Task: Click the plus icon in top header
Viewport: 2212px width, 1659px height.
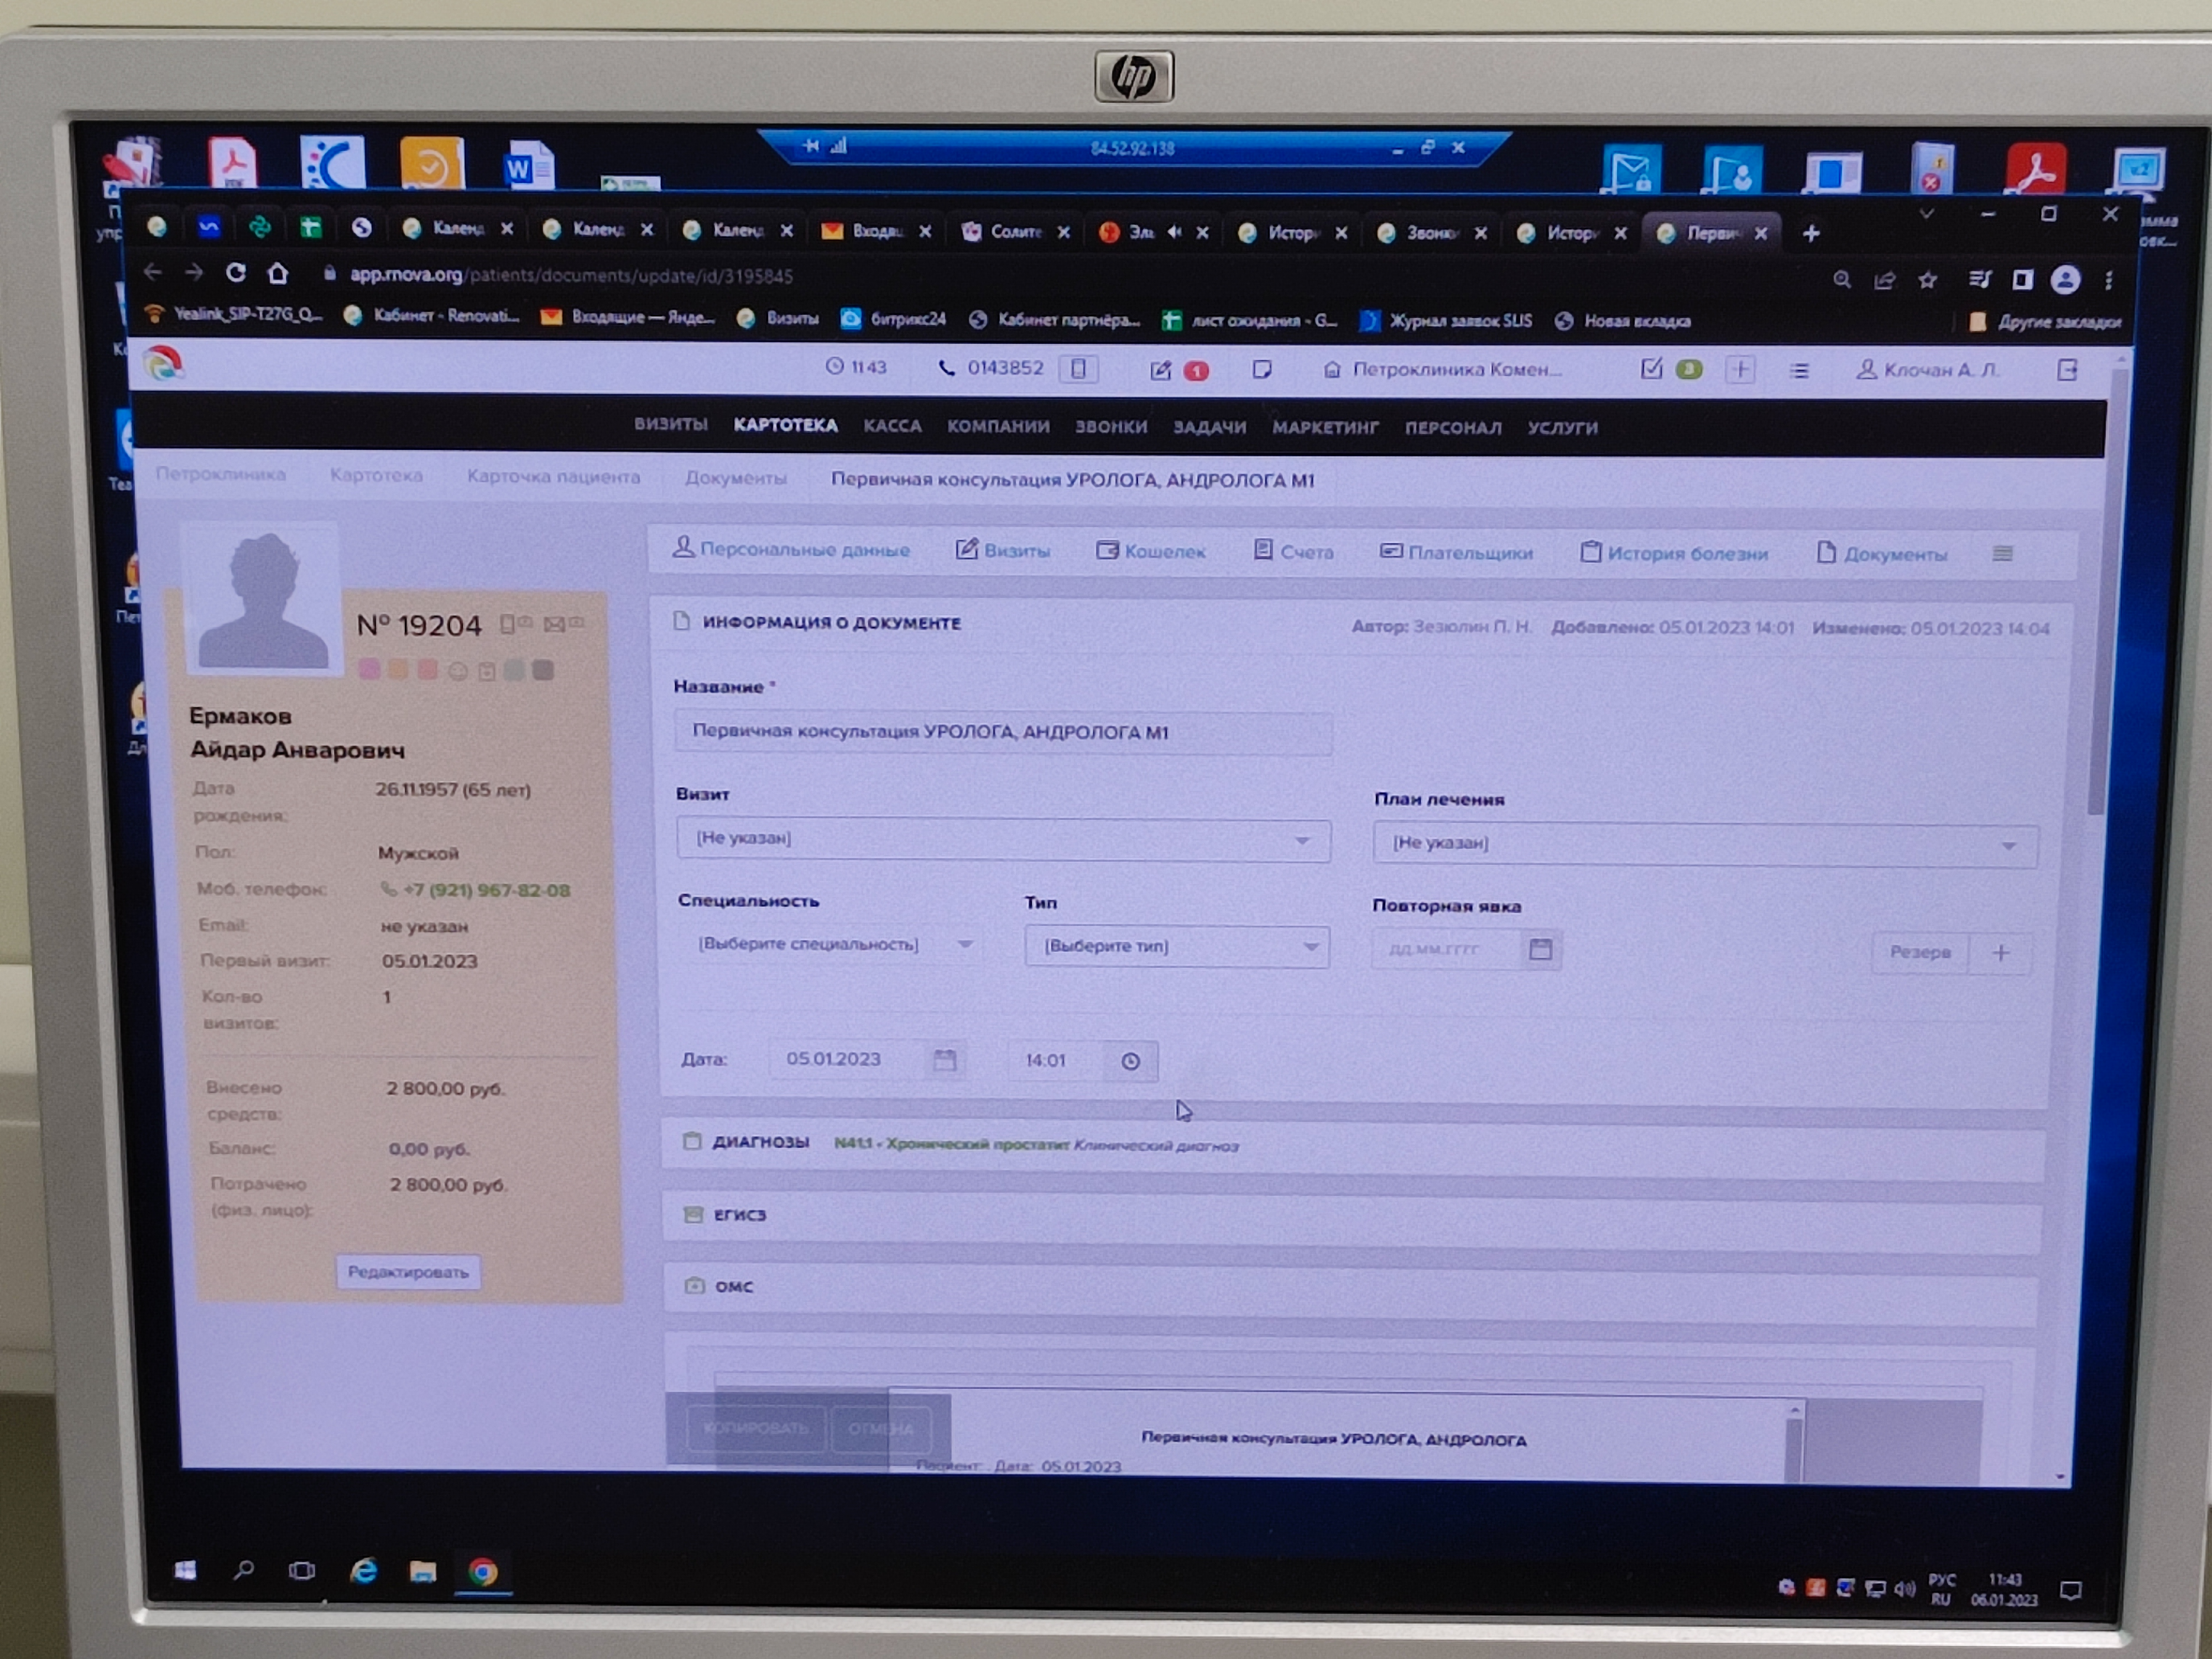Action: [1740, 370]
